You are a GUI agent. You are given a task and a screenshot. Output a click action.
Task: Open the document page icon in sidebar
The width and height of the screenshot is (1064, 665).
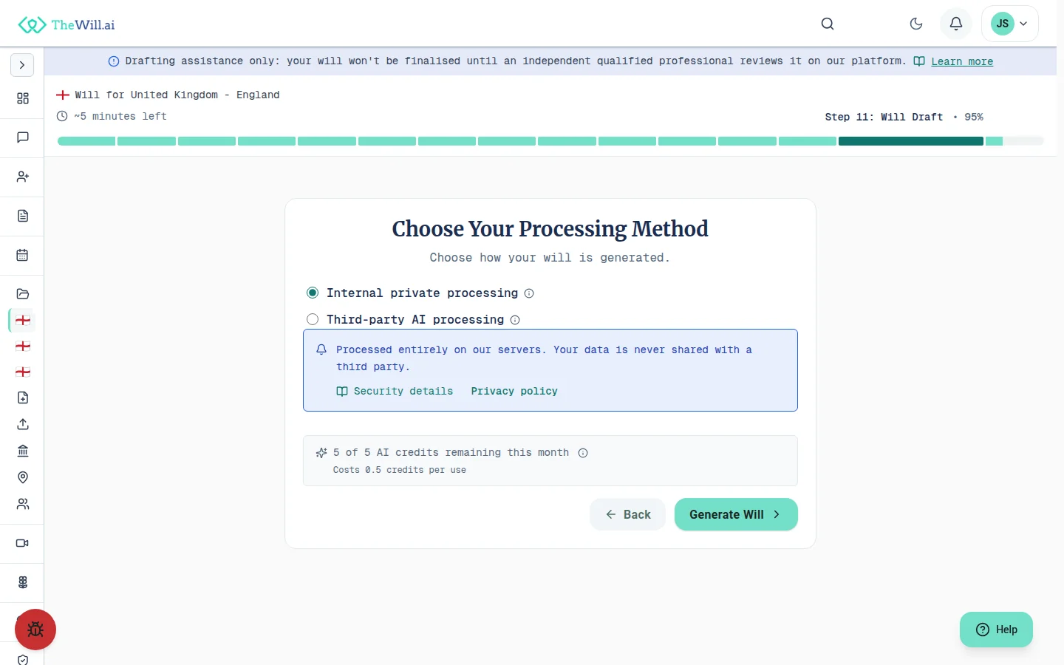(23, 216)
